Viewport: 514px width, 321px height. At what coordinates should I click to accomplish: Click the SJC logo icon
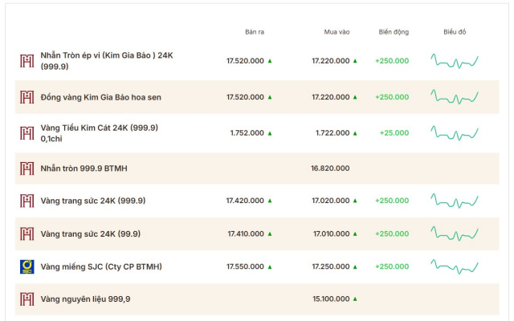point(27,266)
